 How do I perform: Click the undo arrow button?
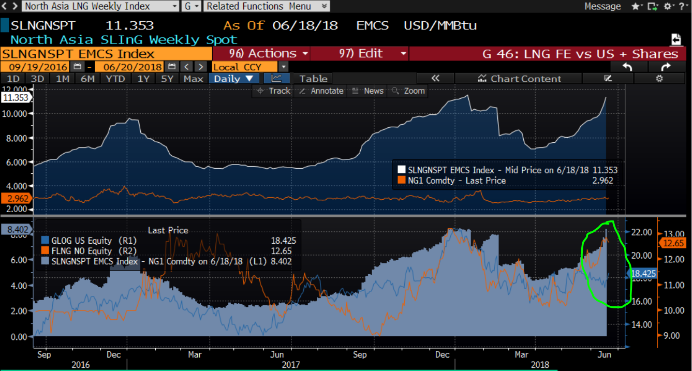(x=627, y=67)
